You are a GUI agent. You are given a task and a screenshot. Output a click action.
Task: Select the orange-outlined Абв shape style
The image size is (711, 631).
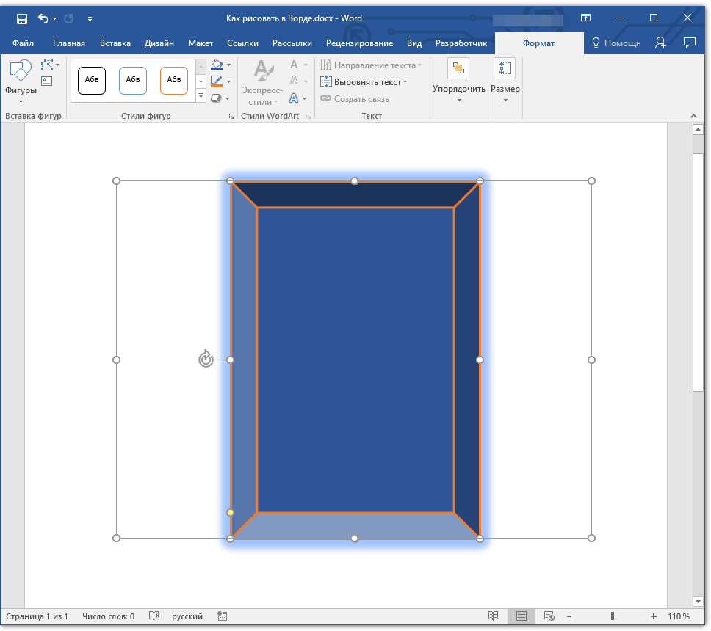(174, 80)
